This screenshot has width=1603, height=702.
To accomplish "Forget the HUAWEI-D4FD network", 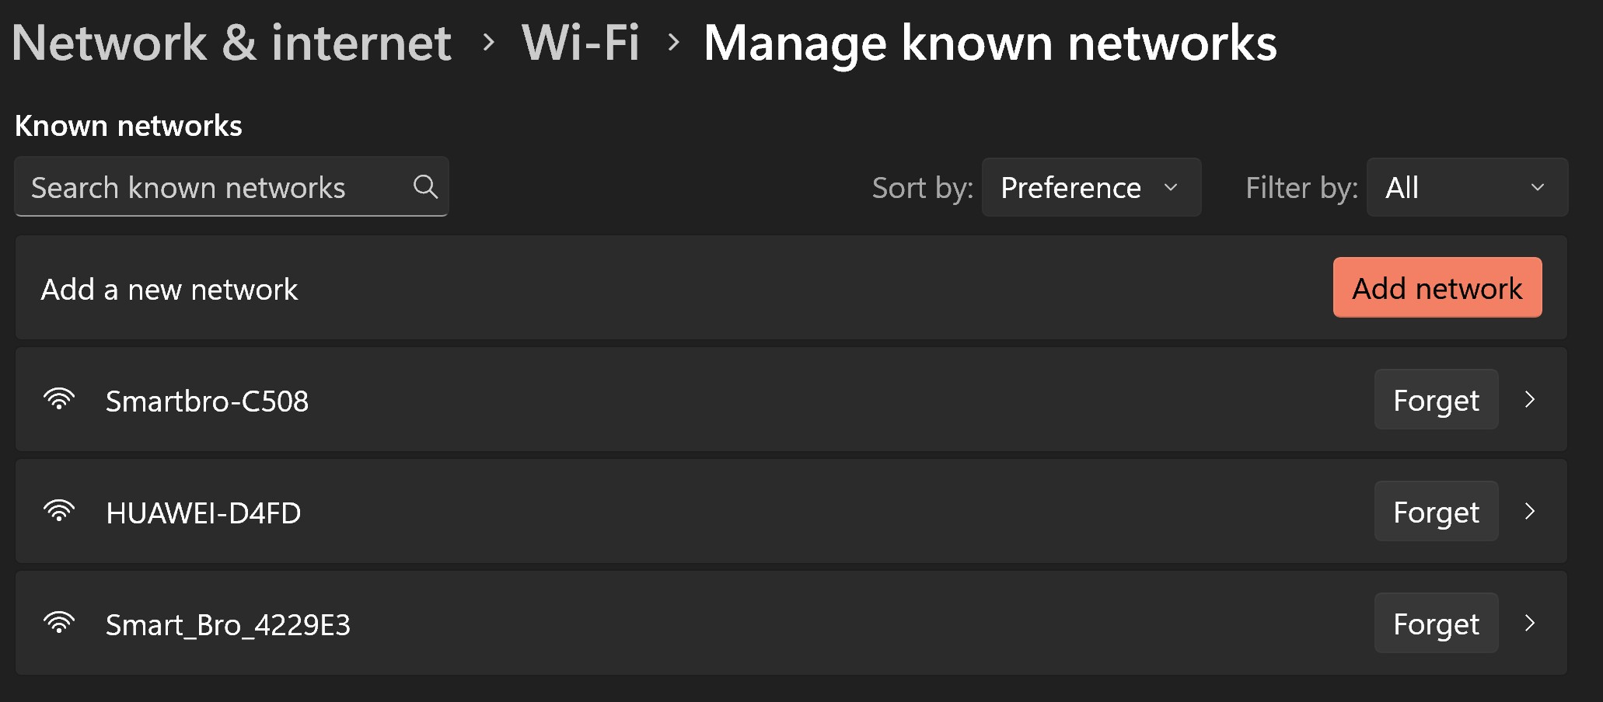I will 1436,512.
